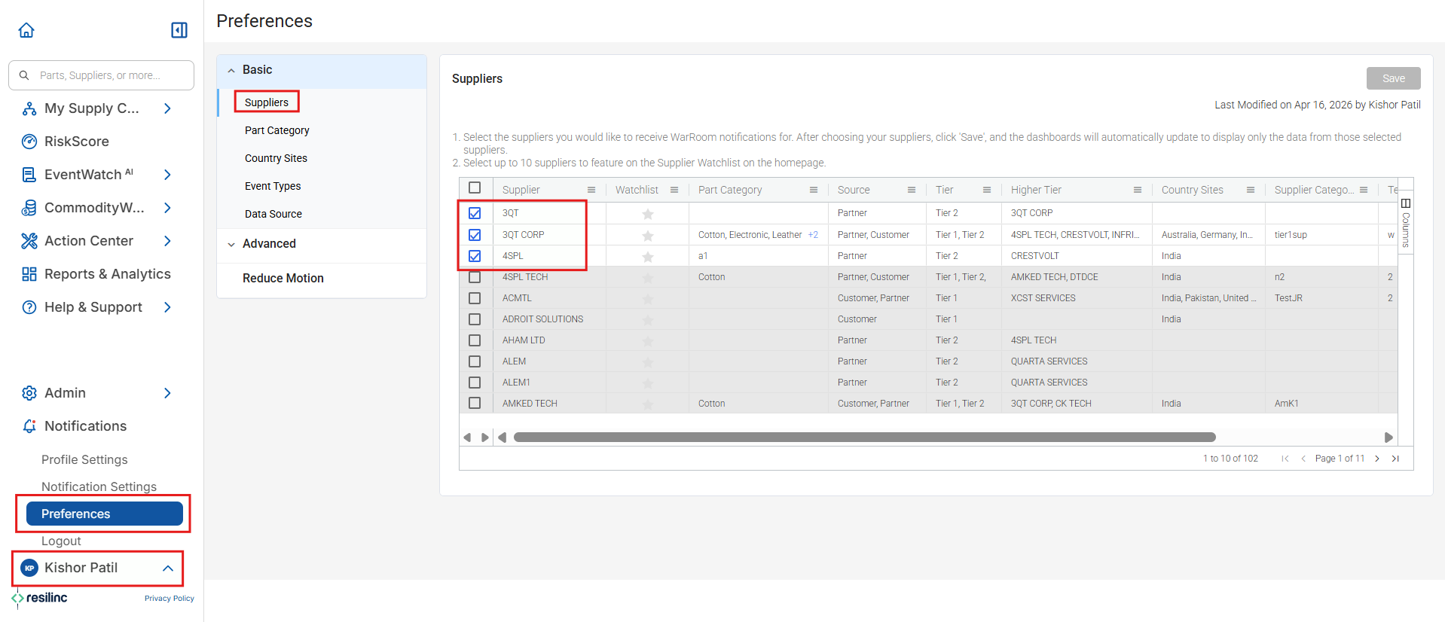Screen dimensions: 1445x622
Task: Select Part Category preference item
Action: [277, 130]
